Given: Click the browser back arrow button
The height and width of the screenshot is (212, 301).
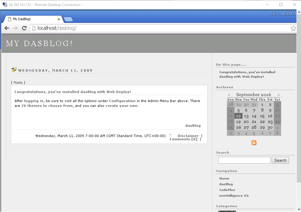Looking at the screenshot, I should (7, 28).
